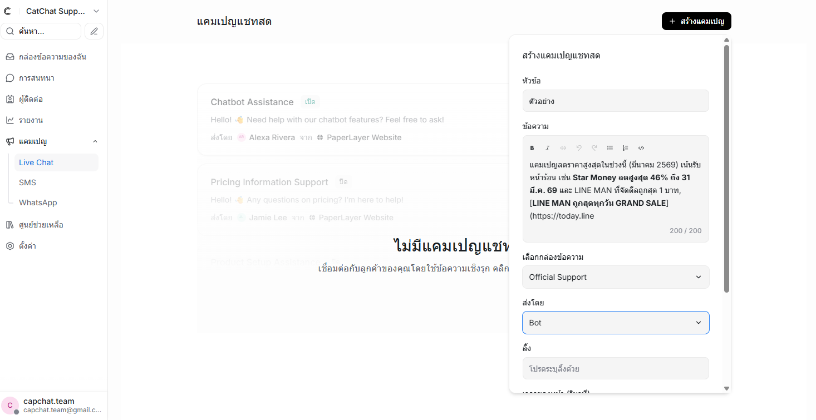The image size is (816, 420).
Task: Collapse the แคมเปญ sidebar section
Action: coord(95,141)
